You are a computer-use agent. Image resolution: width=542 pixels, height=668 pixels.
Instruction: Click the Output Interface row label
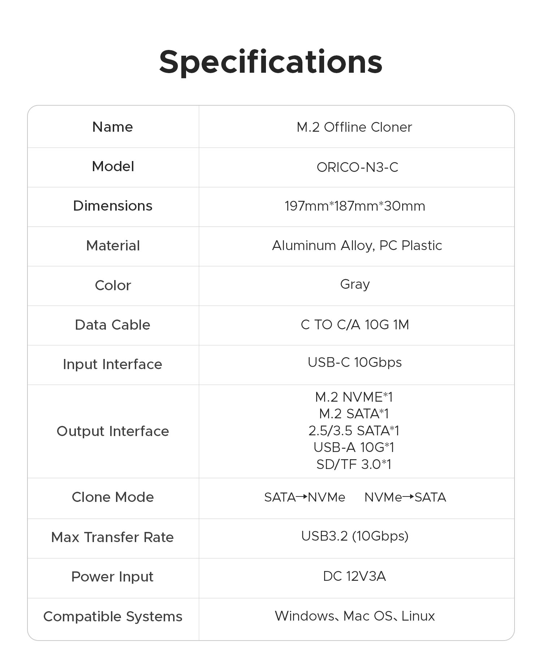[113, 431]
